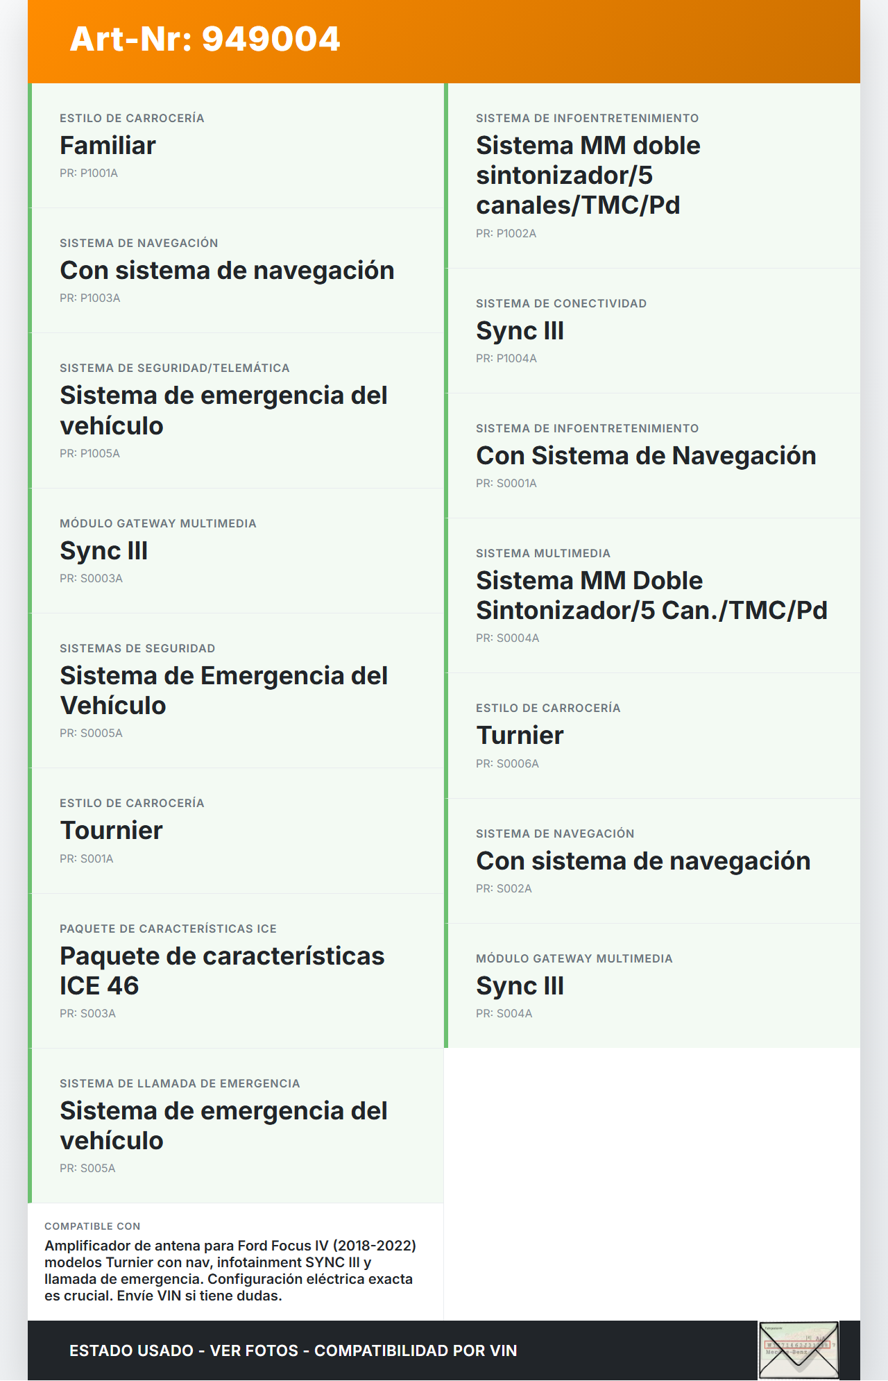Open the Sync III card labeled P1004A

(x=652, y=331)
